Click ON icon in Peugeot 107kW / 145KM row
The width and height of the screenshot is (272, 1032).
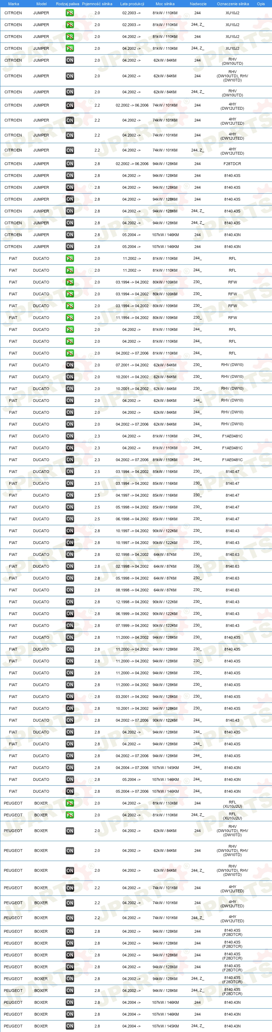70,1026
